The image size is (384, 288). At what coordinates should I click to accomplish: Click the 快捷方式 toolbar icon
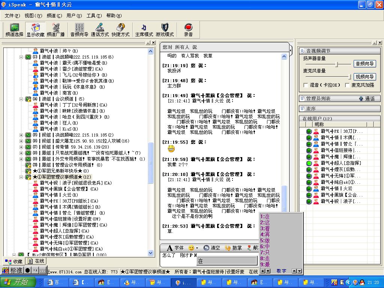[120, 30]
